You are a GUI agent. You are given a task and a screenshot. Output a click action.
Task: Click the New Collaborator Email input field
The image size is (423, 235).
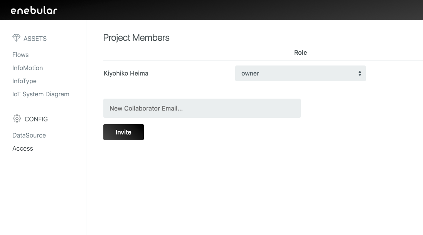click(202, 108)
